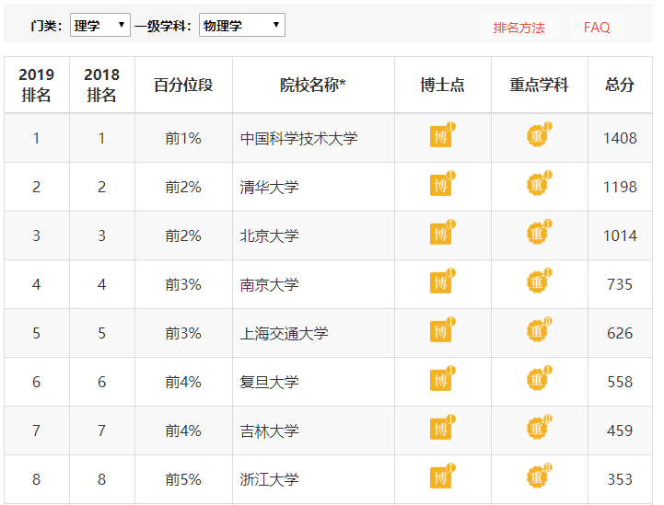Click the 博士点 badge icon for 清华大学

pyautogui.click(x=442, y=184)
